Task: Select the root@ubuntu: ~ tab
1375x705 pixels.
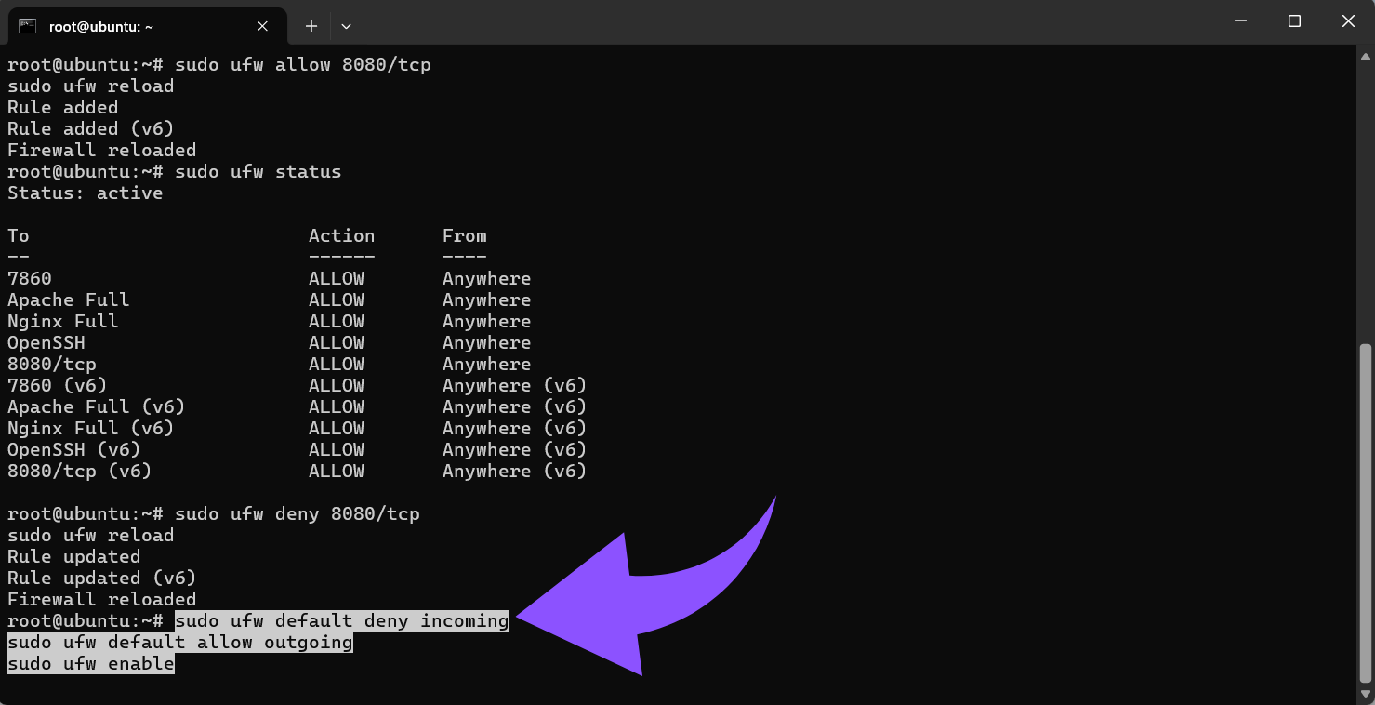Action: point(139,25)
